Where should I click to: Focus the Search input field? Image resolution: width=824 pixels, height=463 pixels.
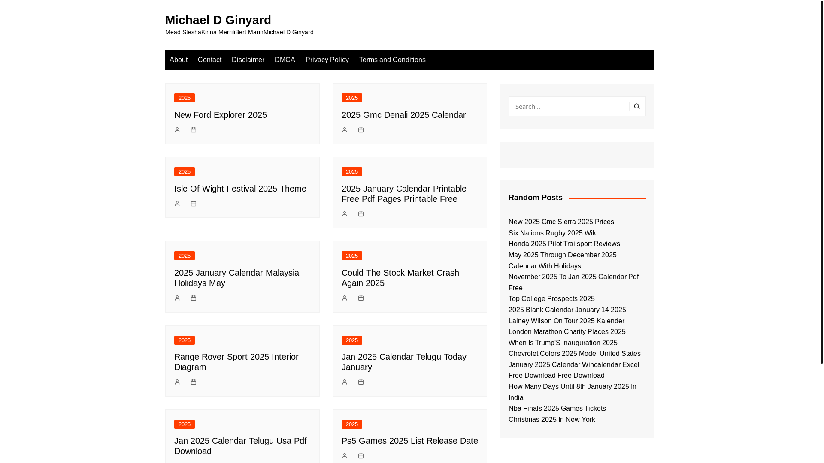569,106
